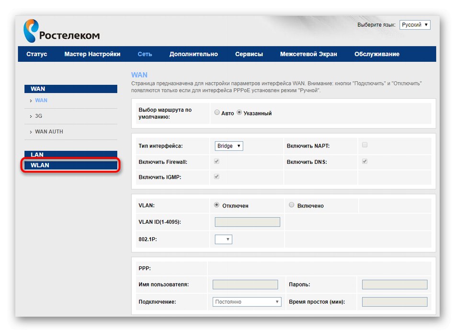The height and width of the screenshot is (332, 455).
Task: Toggle the Включить IGMP checkbox
Action: pos(216,176)
